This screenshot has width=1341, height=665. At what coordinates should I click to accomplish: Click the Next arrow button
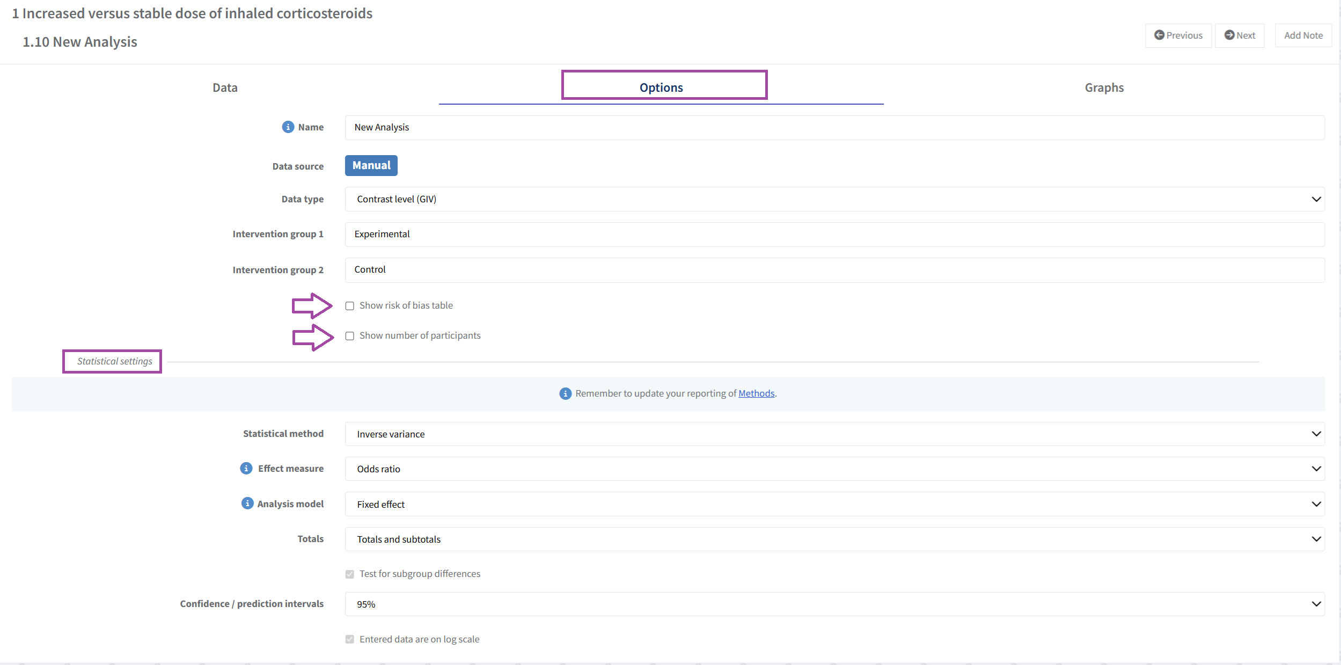pos(1239,35)
